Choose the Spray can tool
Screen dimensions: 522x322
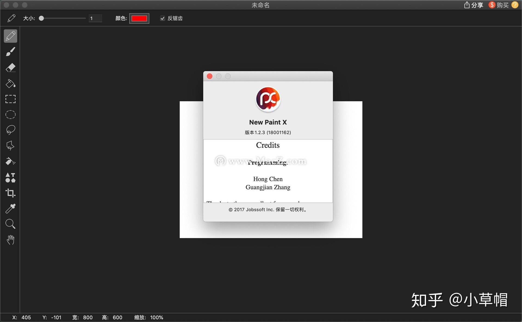[10, 162]
